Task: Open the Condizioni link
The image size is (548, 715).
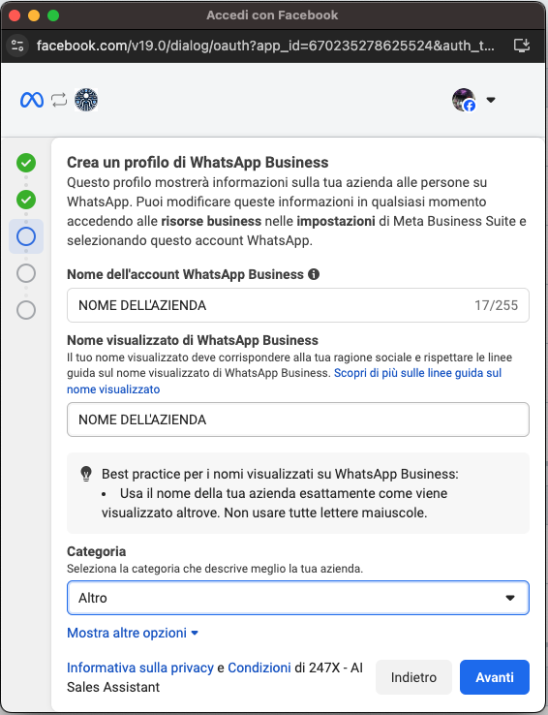Action: pos(259,668)
